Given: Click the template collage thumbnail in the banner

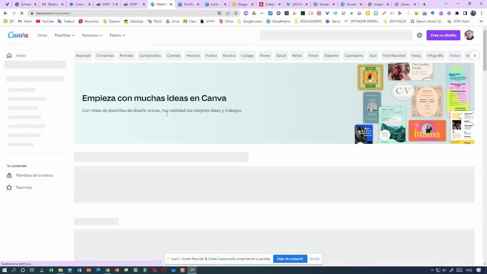Looking at the screenshot, I should pos(415,103).
